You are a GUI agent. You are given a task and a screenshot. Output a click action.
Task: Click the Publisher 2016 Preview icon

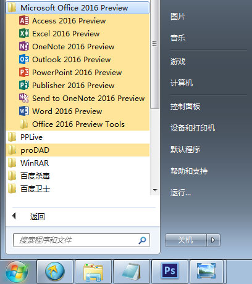coord(24,85)
